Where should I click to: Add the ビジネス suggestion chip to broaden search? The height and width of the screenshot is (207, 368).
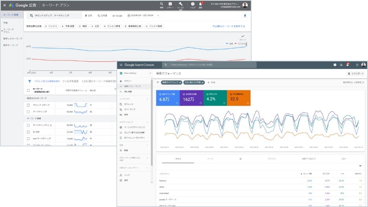(x=51, y=26)
